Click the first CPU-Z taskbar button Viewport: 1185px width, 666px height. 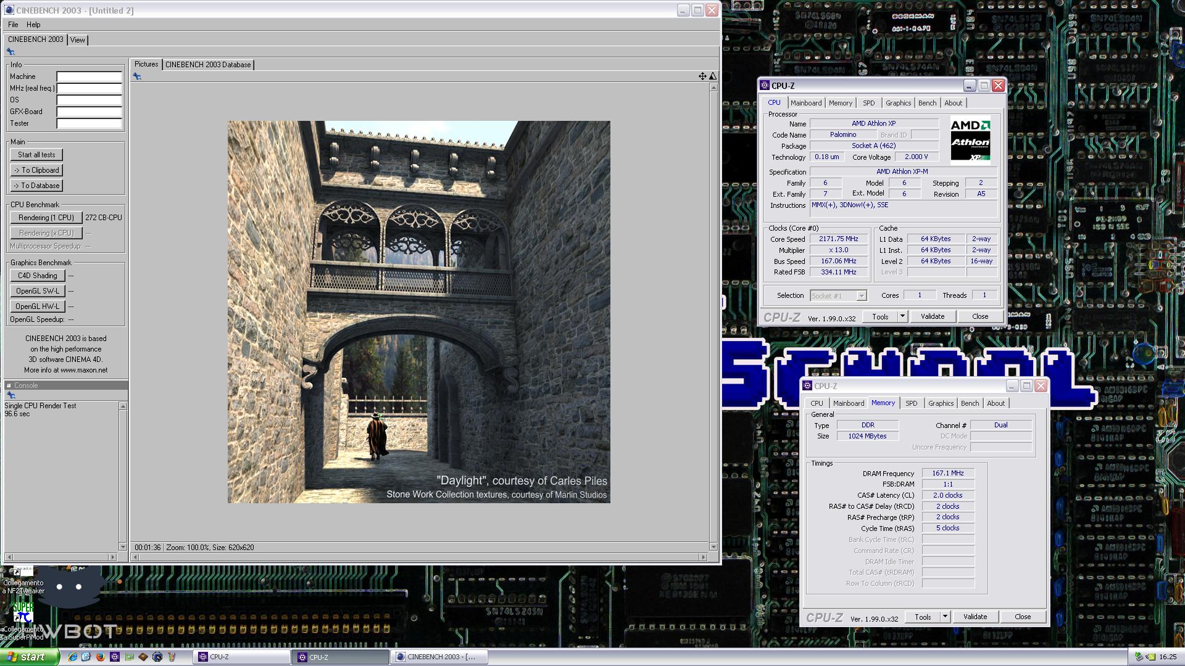click(241, 657)
